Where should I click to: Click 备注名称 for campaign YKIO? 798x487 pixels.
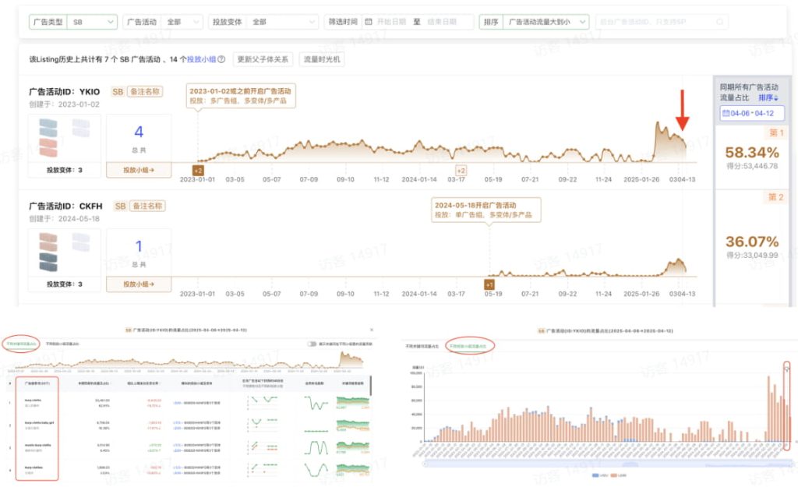[x=145, y=92]
